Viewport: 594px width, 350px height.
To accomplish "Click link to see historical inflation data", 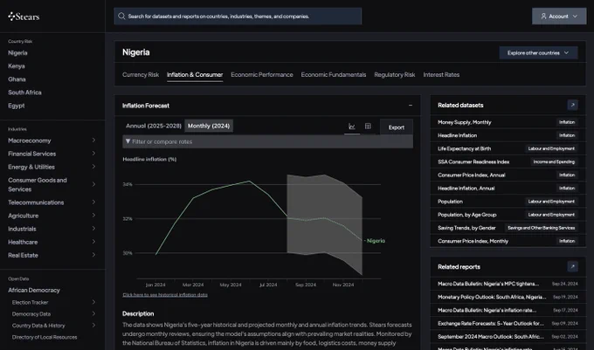I will (165, 295).
